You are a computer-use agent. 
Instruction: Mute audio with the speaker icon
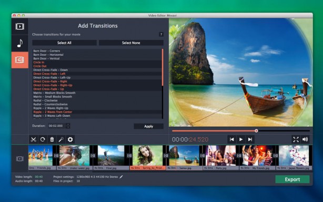click(x=305, y=139)
